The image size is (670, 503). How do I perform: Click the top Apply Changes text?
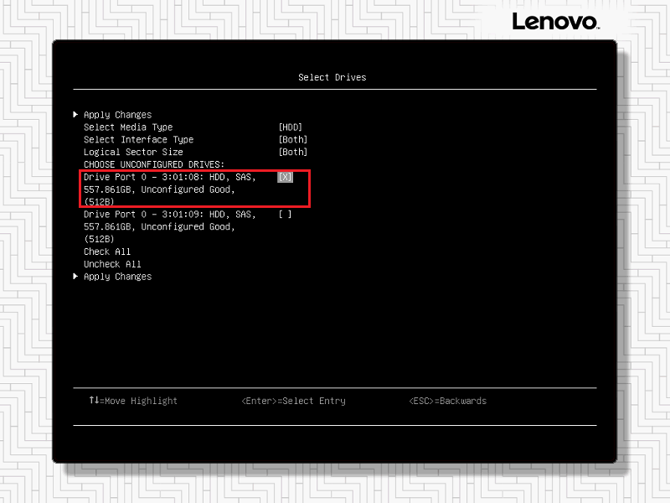117,115
